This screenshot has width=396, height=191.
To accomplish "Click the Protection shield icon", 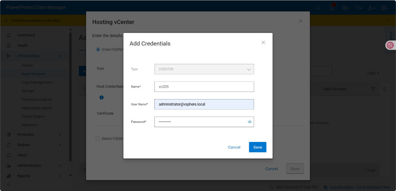I will pos(9,134).
